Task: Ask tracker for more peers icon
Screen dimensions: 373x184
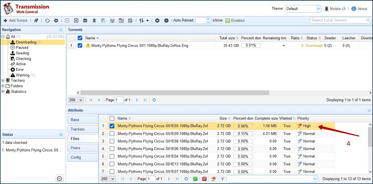Action: click(x=112, y=20)
